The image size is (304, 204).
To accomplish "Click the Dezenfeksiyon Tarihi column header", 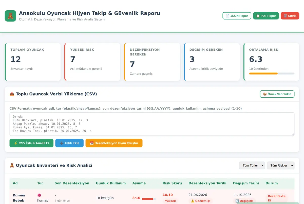I will coord(207,183).
